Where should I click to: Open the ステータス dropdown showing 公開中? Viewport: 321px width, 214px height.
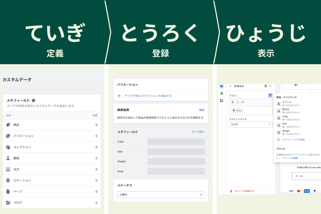tap(160, 195)
